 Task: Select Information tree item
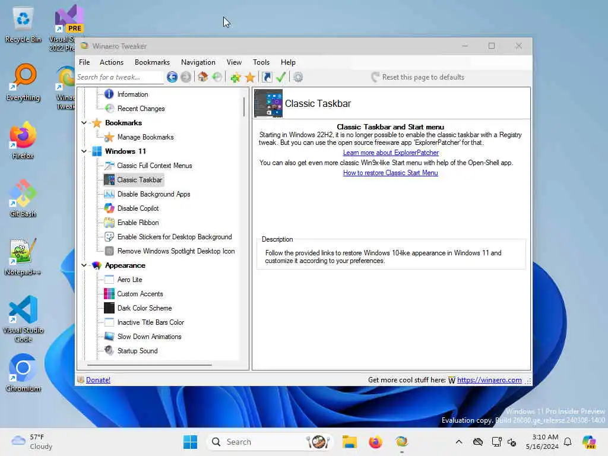[132, 94]
